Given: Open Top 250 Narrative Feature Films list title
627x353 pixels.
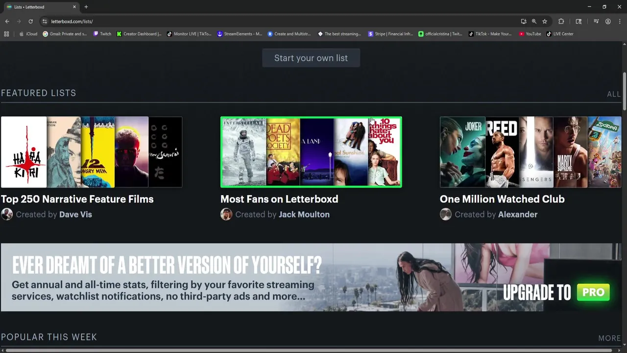Looking at the screenshot, I should (77, 199).
